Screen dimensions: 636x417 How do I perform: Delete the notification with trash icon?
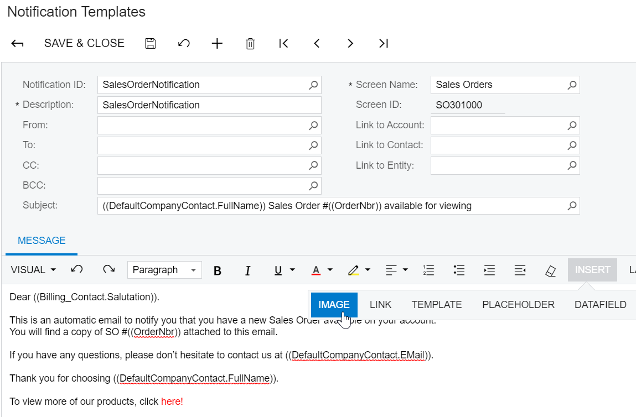[x=250, y=44]
